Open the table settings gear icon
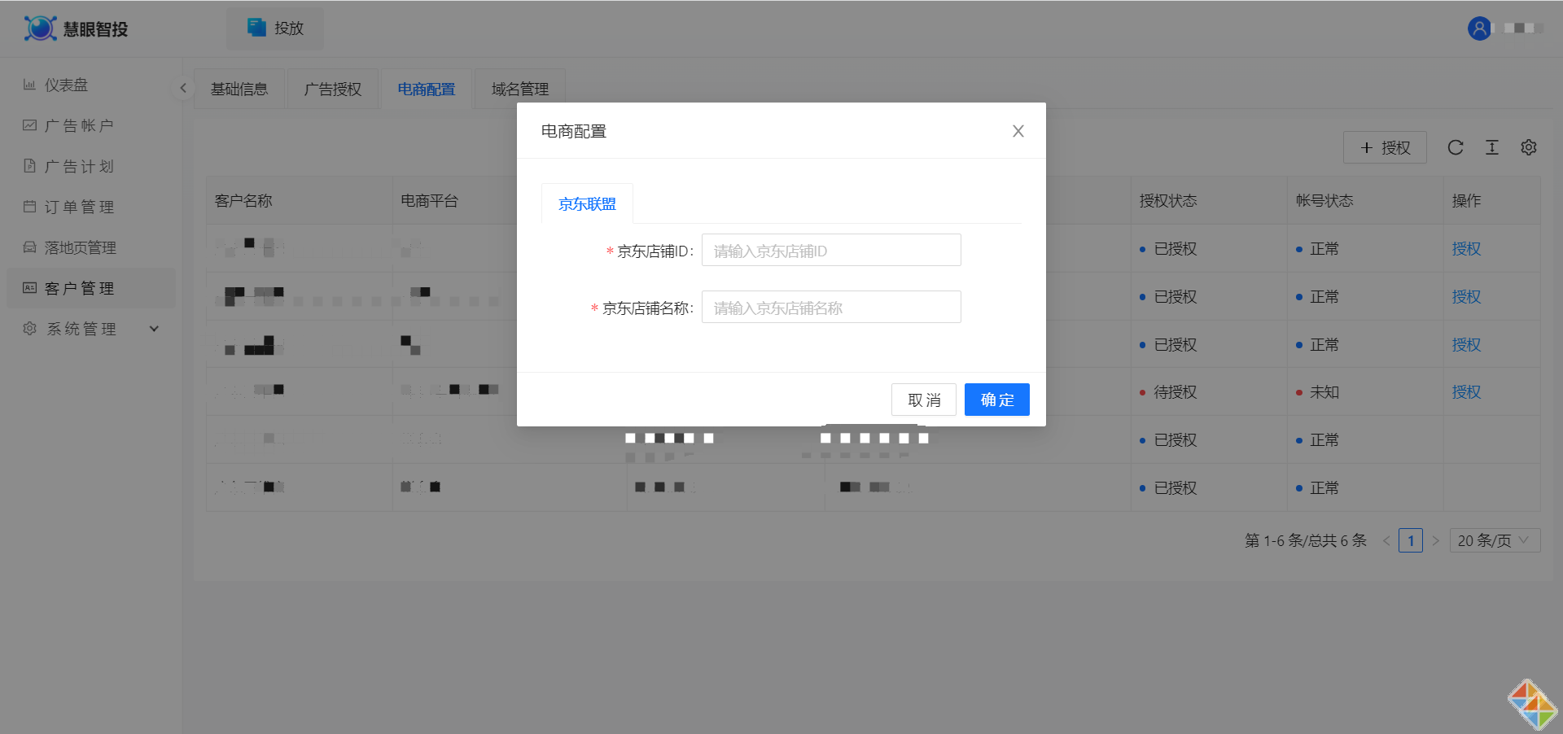This screenshot has width=1563, height=734. click(1528, 147)
